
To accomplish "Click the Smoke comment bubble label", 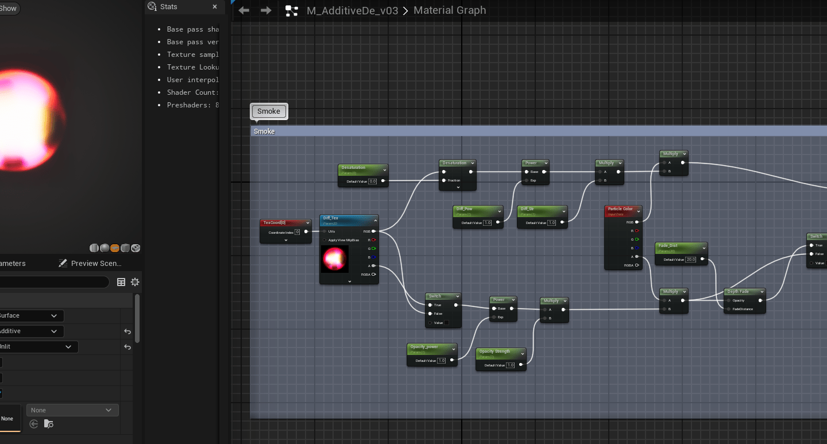I will coord(269,111).
